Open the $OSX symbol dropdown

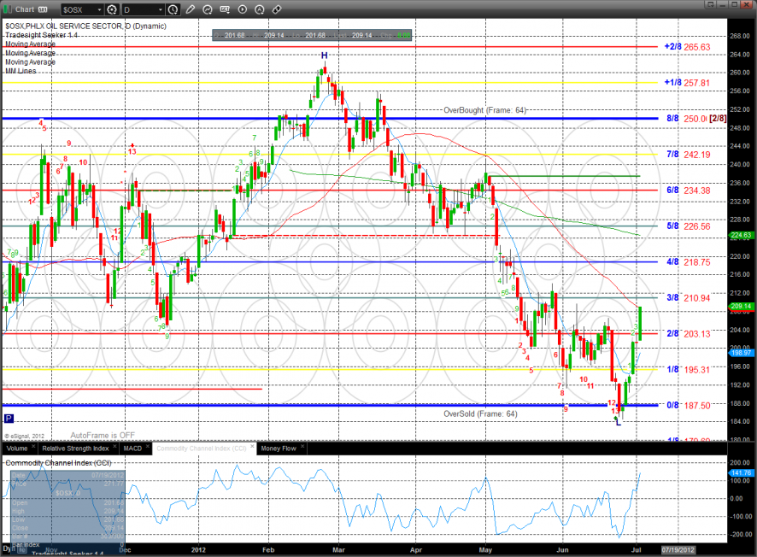pyautogui.click(x=100, y=9)
